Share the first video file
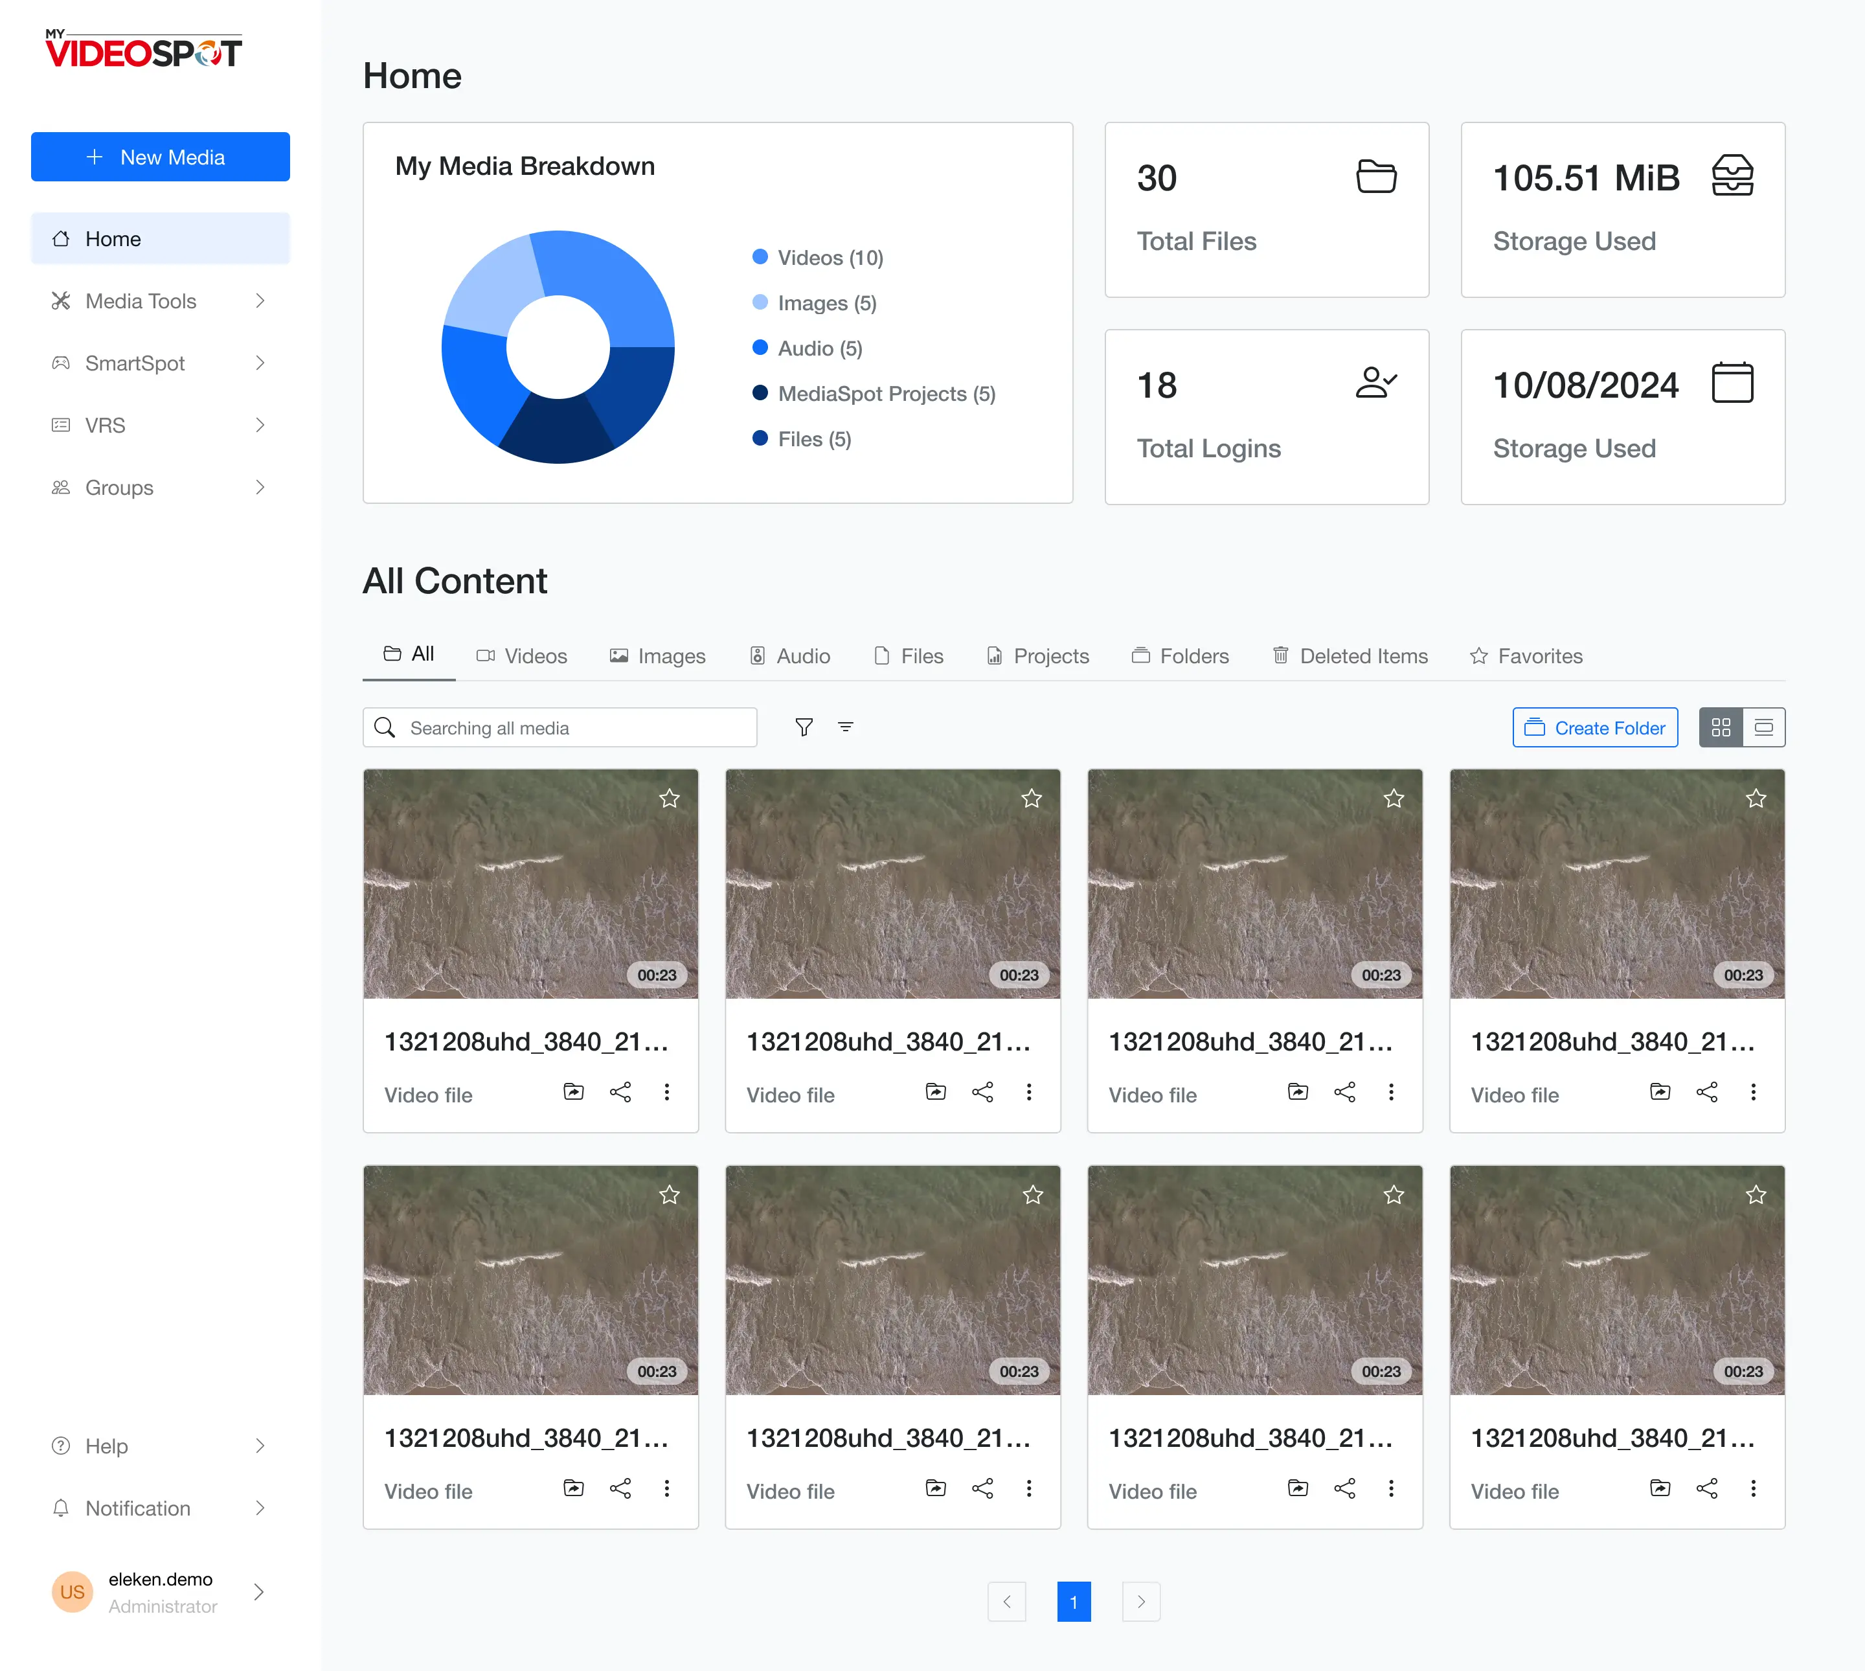The width and height of the screenshot is (1865, 1671). [620, 1092]
